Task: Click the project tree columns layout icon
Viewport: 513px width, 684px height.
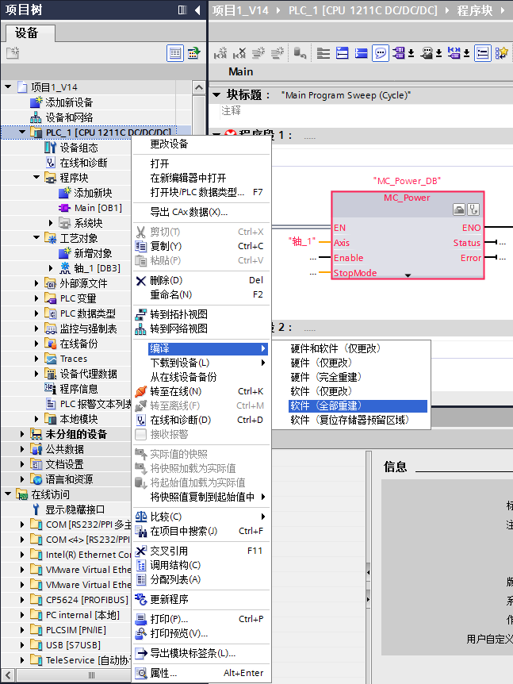Action: click(x=182, y=10)
